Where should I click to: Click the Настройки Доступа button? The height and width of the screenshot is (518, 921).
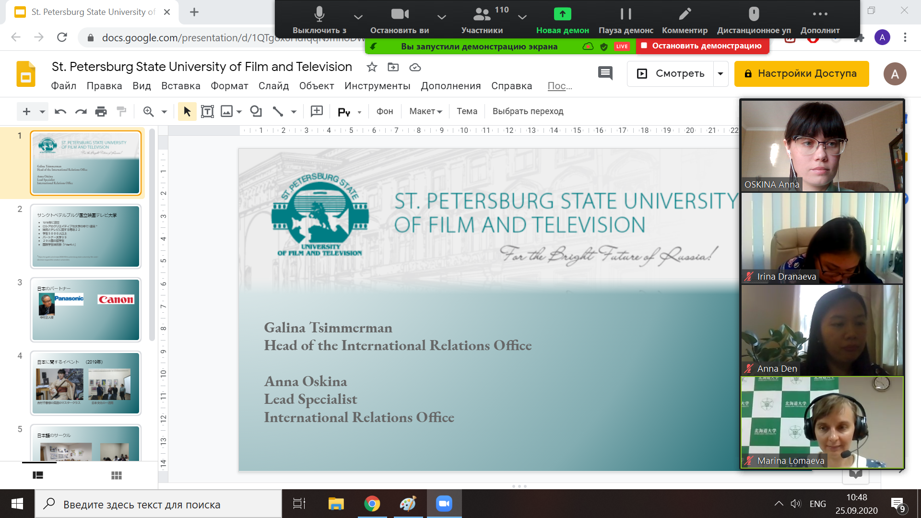click(801, 74)
